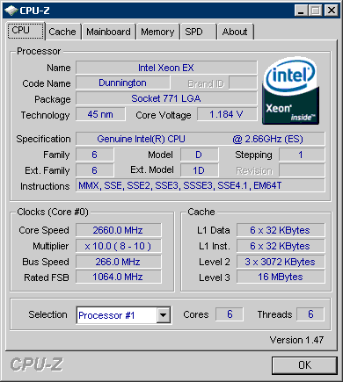
Task: Click the Name field showing Intel Xeon EX
Action: click(x=166, y=68)
